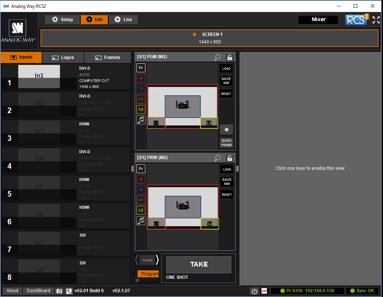Click the left arrow next to CLEAR
This screenshot has width=383, height=297.
click(x=137, y=260)
